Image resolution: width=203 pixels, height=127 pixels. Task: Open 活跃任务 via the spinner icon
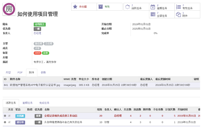pyautogui.click(x=127, y=7)
